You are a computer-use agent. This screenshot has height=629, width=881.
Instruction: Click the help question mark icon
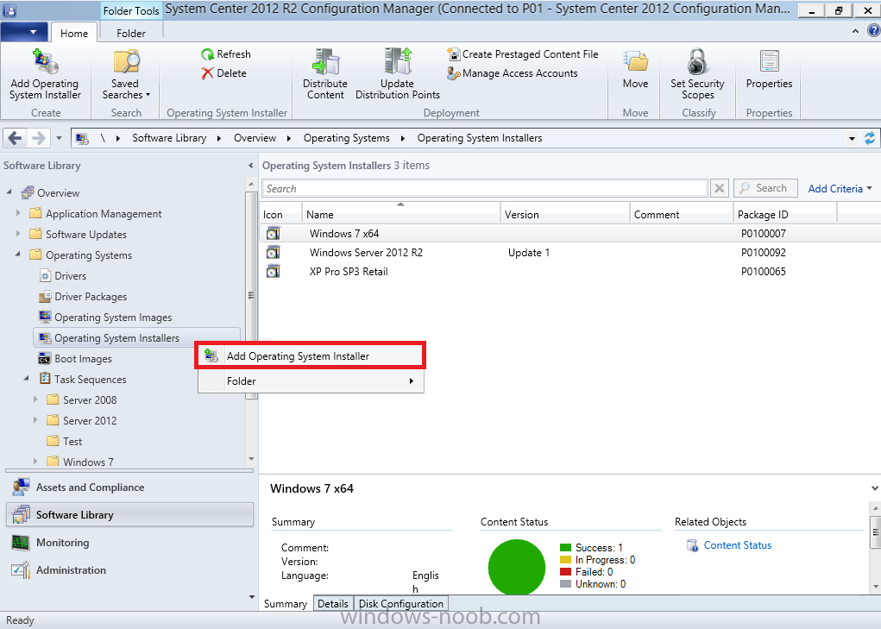[x=874, y=30]
